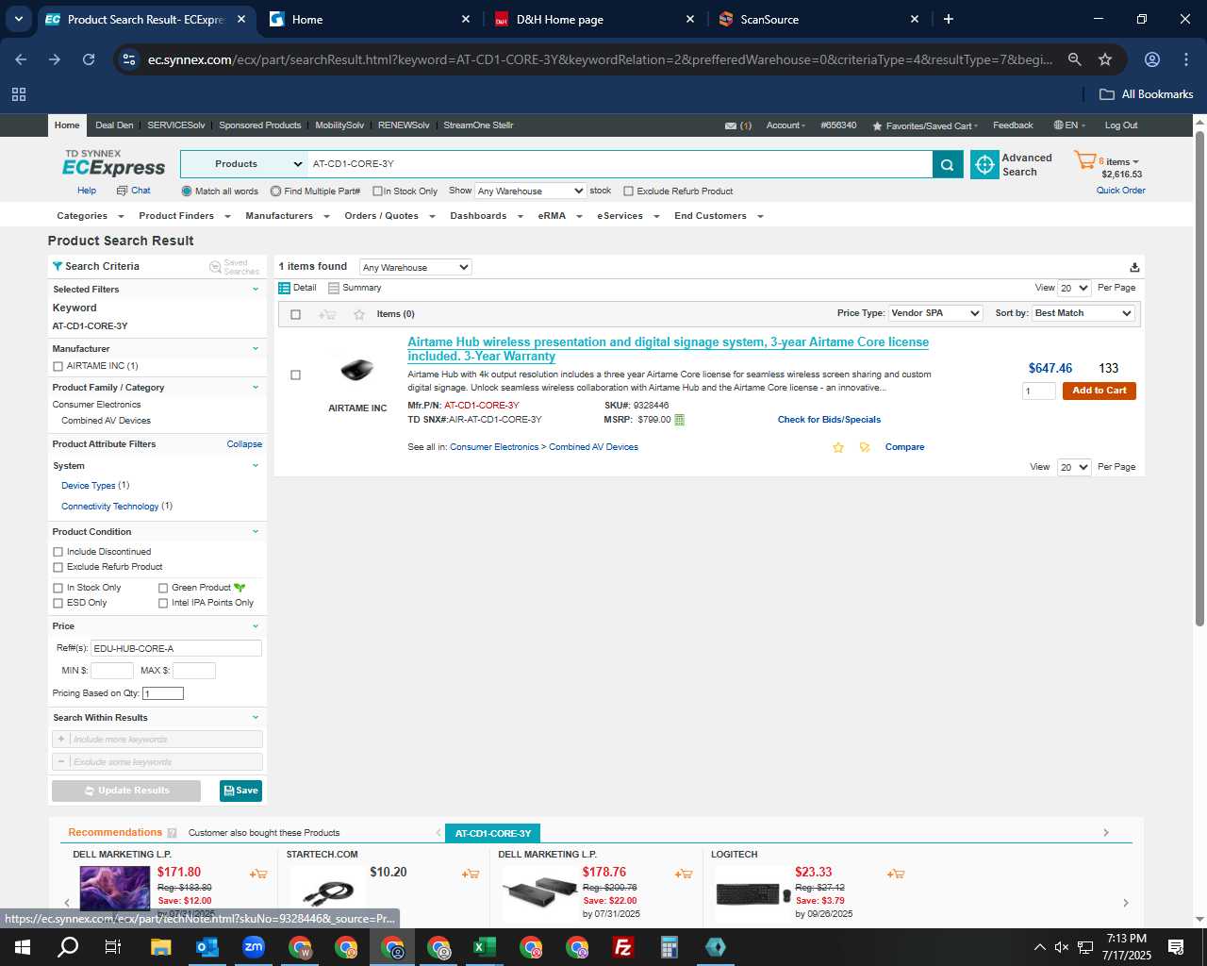Switch to Summary view icon

click(x=334, y=288)
